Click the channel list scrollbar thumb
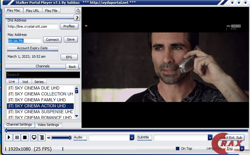The width and height of the screenshot is (250, 155). [x=77, y=91]
